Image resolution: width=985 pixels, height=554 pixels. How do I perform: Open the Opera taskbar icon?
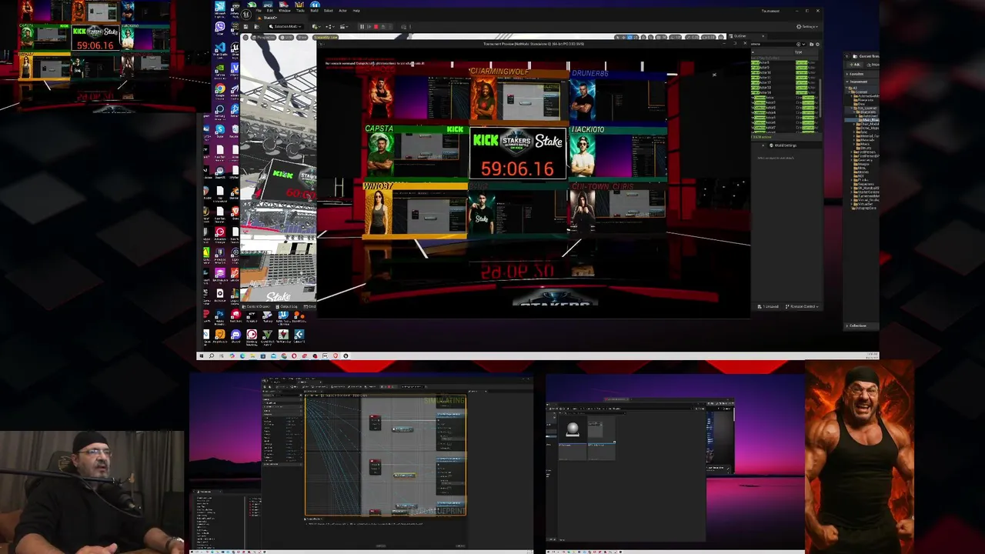(294, 355)
